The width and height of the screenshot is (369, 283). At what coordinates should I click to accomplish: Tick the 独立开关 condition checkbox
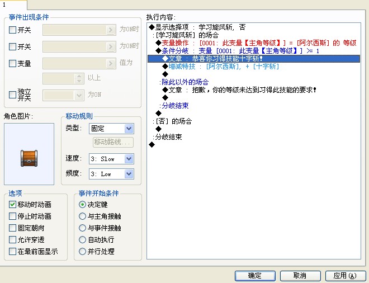[12, 95]
